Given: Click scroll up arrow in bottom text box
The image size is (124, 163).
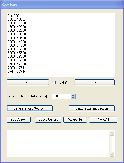Looking at the screenshot, I should [x=112, y=133].
